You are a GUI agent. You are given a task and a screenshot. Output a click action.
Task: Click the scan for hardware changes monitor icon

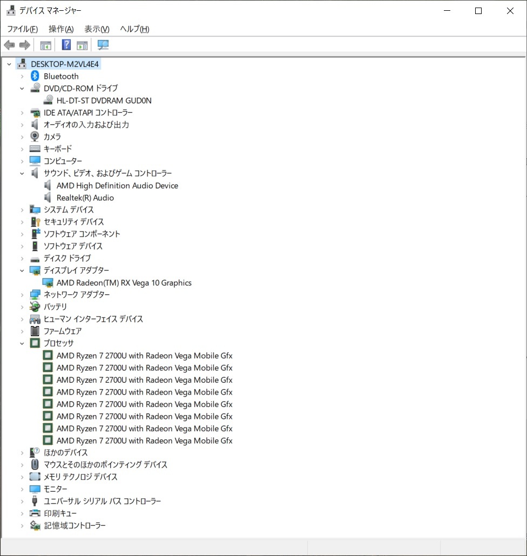(103, 45)
